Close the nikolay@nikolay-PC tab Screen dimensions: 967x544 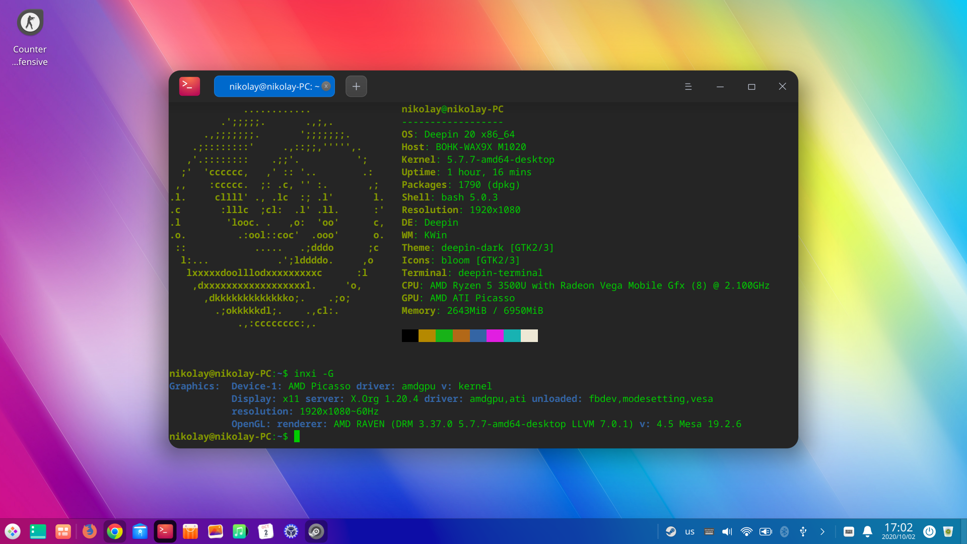click(x=326, y=86)
